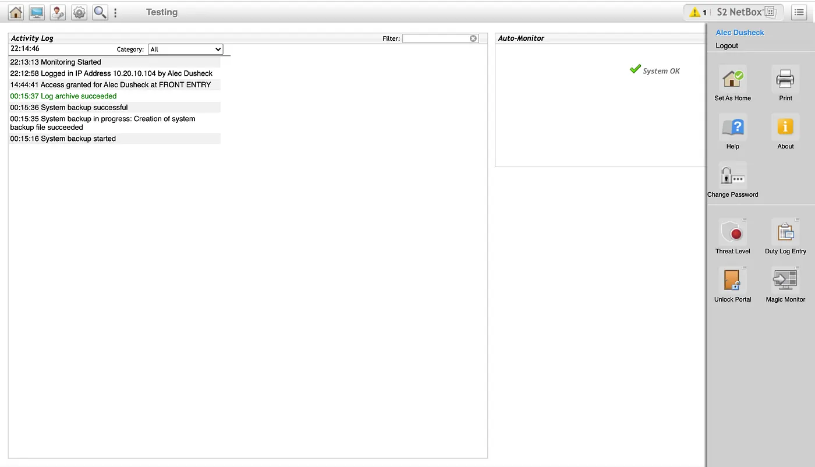Open Help from the side panel

pos(732,127)
